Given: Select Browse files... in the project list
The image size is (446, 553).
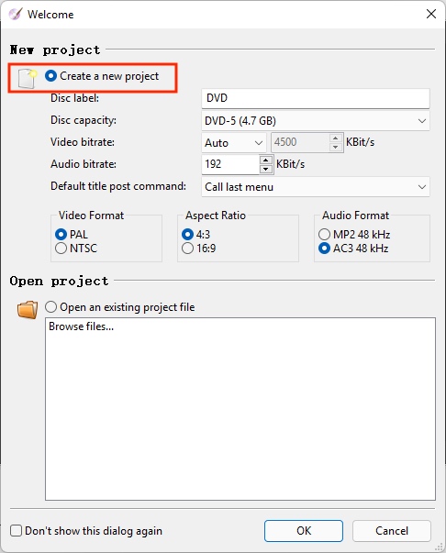Looking at the screenshot, I should (x=81, y=326).
